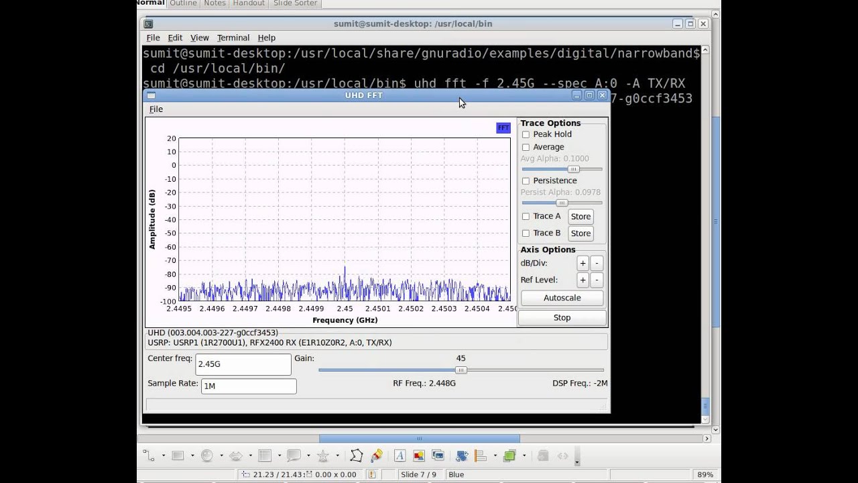
Task: Open the Gallery icon in drawing toolbar
Action: tap(438, 455)
